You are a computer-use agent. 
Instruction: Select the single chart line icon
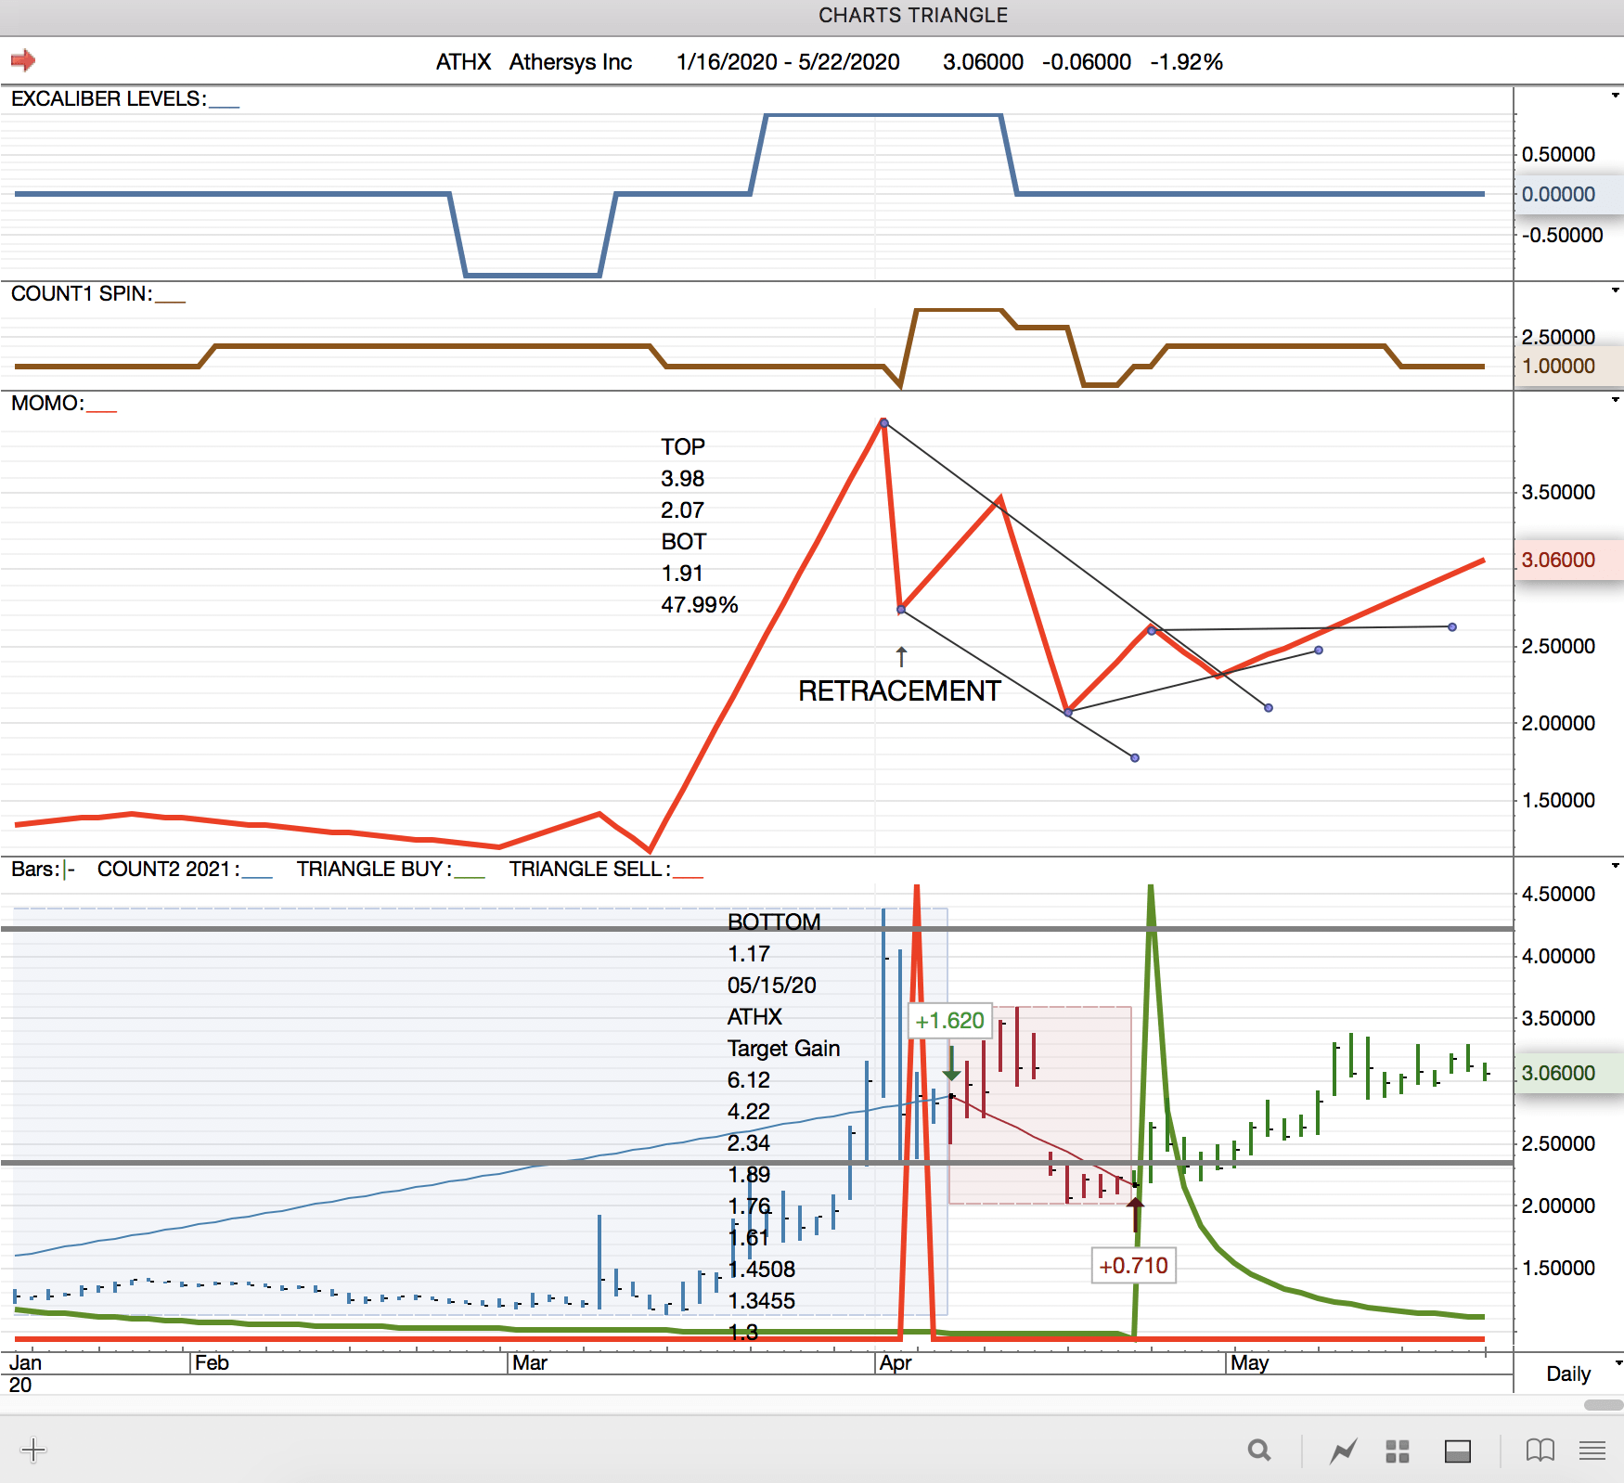(1343, 1451)
